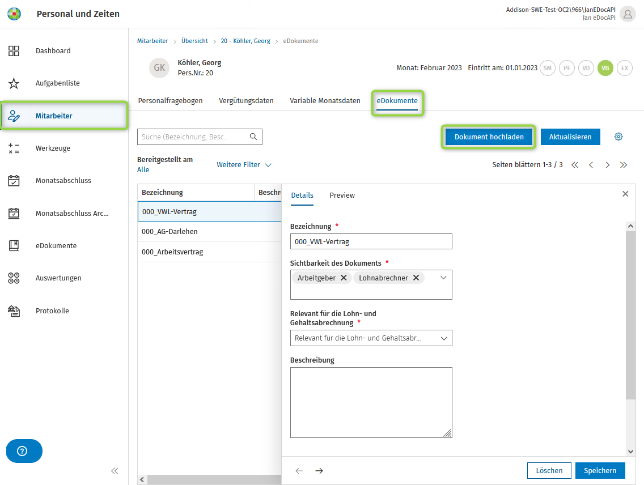Switch to the Preview tab
The height and width of the screenshot is (485, 644).
[342, 195]
